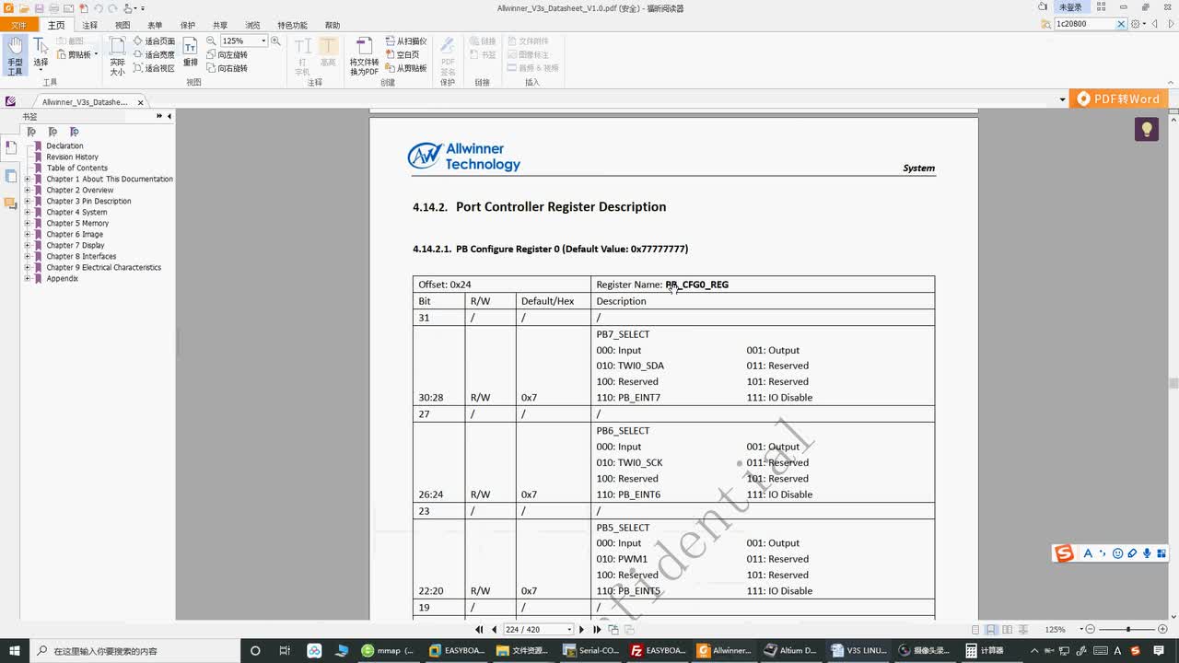Screen dimensions: 1179x663
Task: Click the Undo arrow in title bar
Action: click(98, 7)
